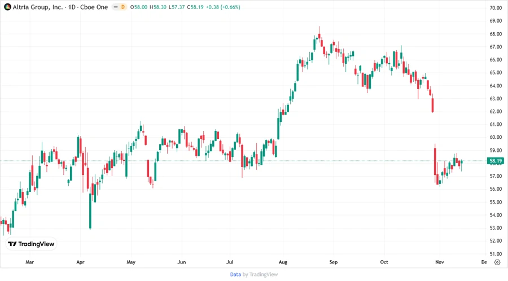Click the Mar label on time axis
The height and width of the screenshot is (281, 508).
tap(29, 262)
